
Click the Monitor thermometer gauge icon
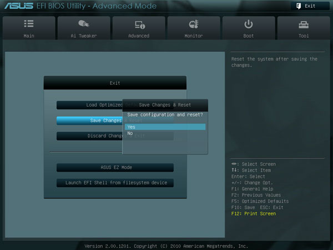pos(194,24)
